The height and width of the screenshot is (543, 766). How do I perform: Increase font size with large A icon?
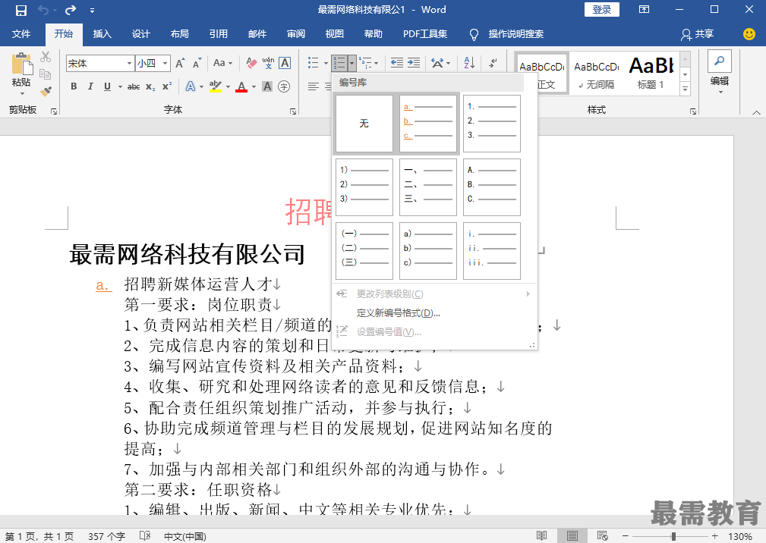(x=180, y=64)
